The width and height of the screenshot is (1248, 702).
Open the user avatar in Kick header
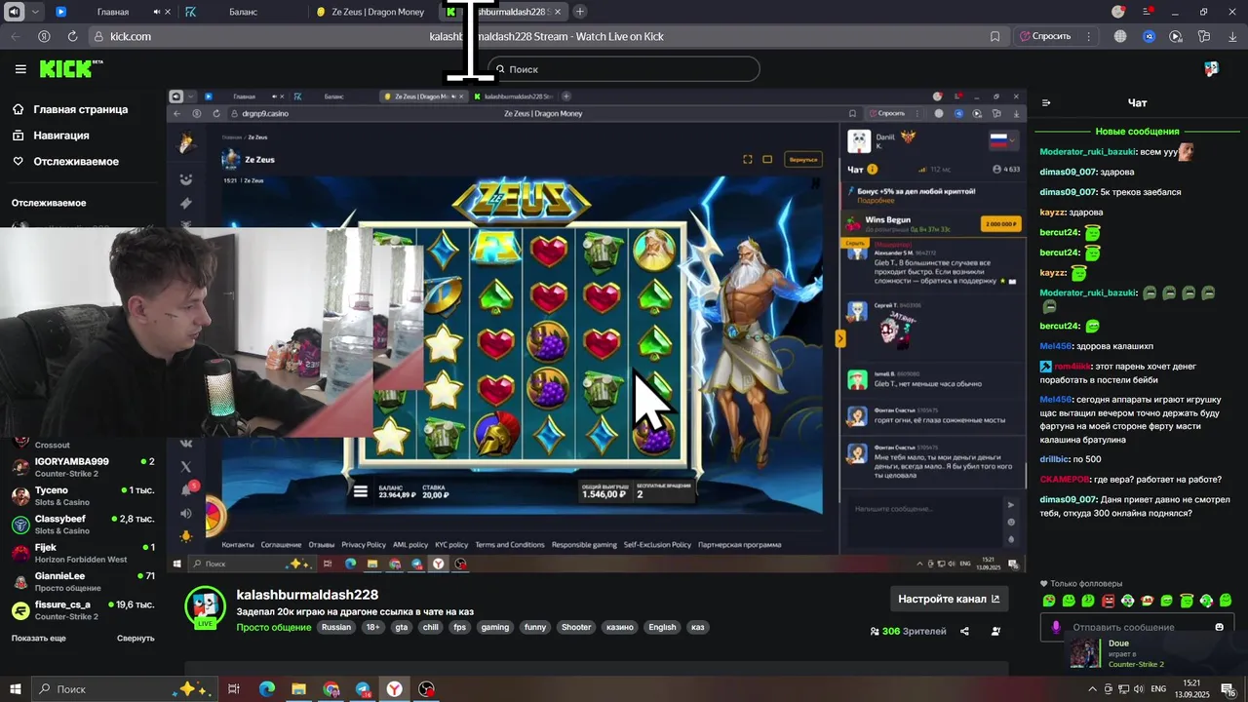tap(1211, 68)
